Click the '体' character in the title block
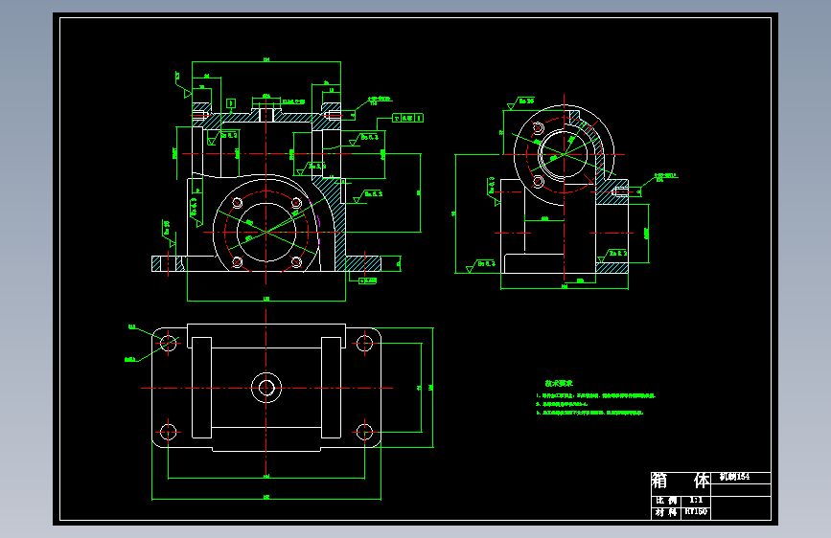 [702, 481]
